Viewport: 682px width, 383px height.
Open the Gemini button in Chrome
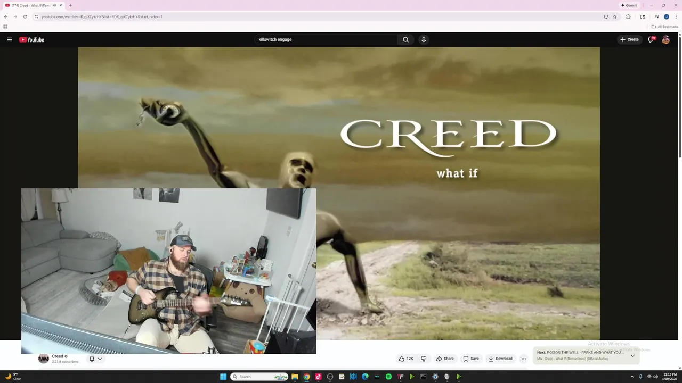click(629, 5)
